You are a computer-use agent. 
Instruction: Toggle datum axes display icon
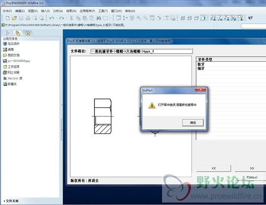(x=220, y=18)
